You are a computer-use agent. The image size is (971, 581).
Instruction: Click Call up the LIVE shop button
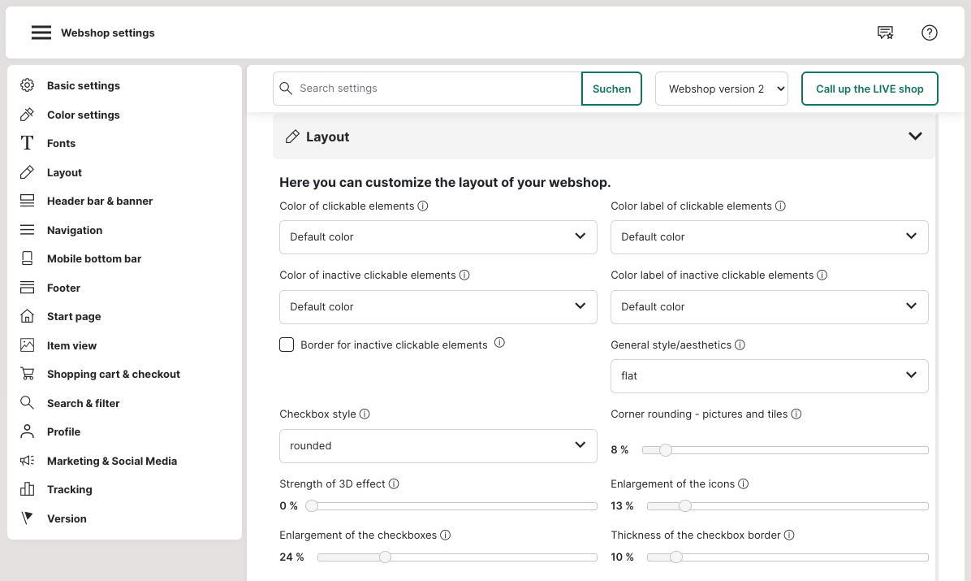click(x=869, y=89)
